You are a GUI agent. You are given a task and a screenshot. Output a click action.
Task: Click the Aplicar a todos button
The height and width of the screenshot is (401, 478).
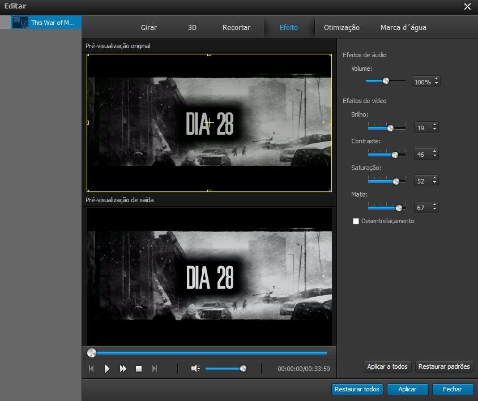[x=387, y=366]
